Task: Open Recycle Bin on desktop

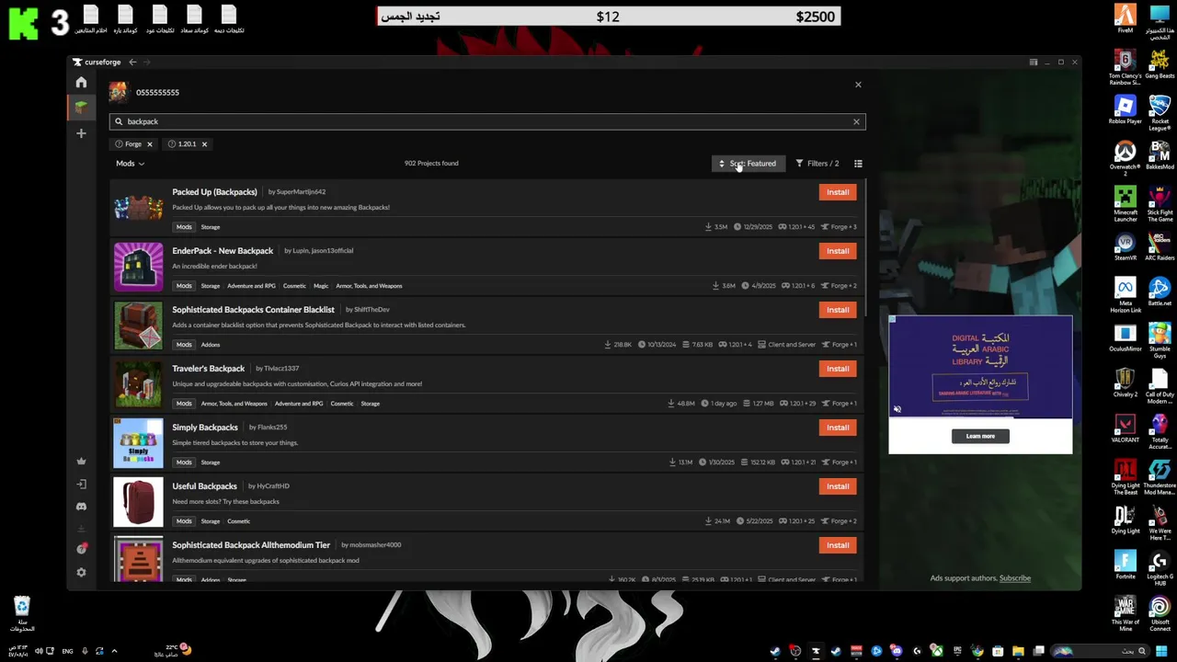Action: [x=22, y=614]
